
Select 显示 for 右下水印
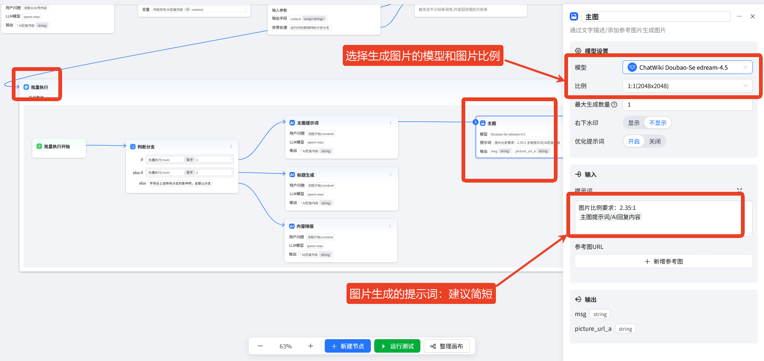click(634, 123)
